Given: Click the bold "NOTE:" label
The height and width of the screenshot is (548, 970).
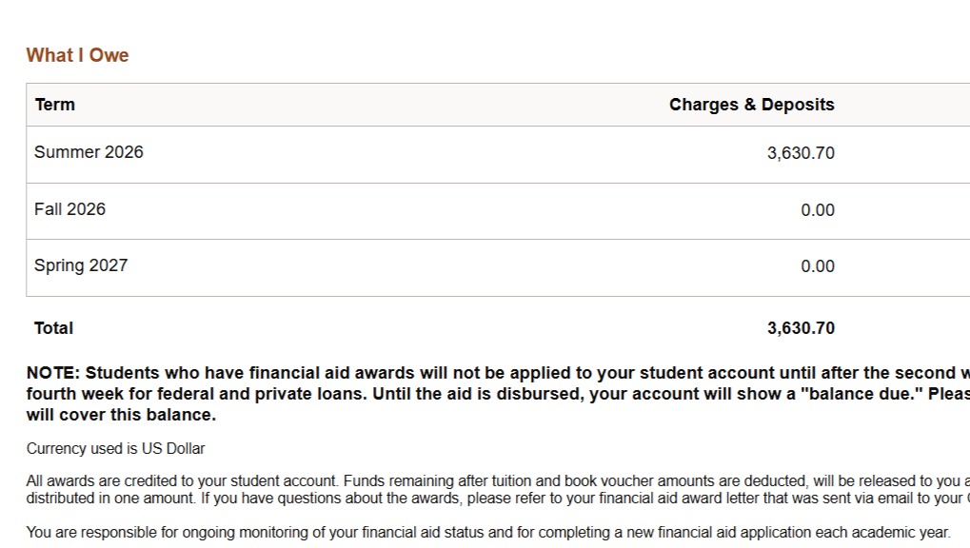Looking at the screenshot, I should pyautogui.click(x=53, y=373).
